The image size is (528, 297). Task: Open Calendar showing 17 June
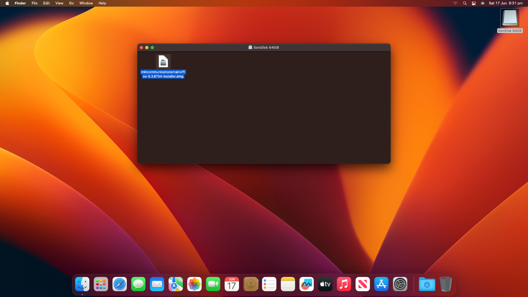tap(232, 284)
